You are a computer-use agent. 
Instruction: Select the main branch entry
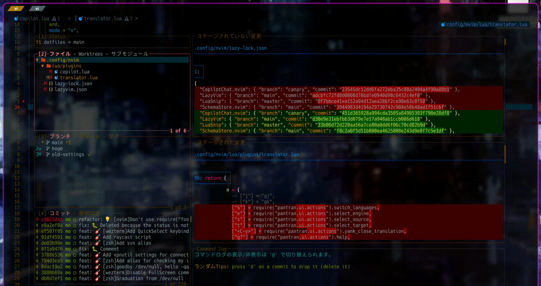click(x=58, y=143)
